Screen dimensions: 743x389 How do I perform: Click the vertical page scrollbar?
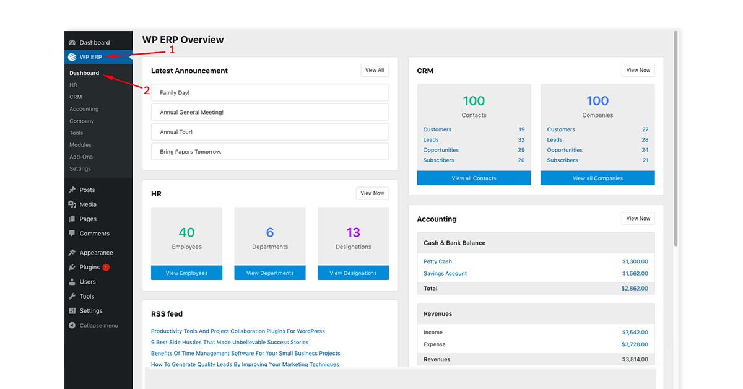tap(676, 139)
